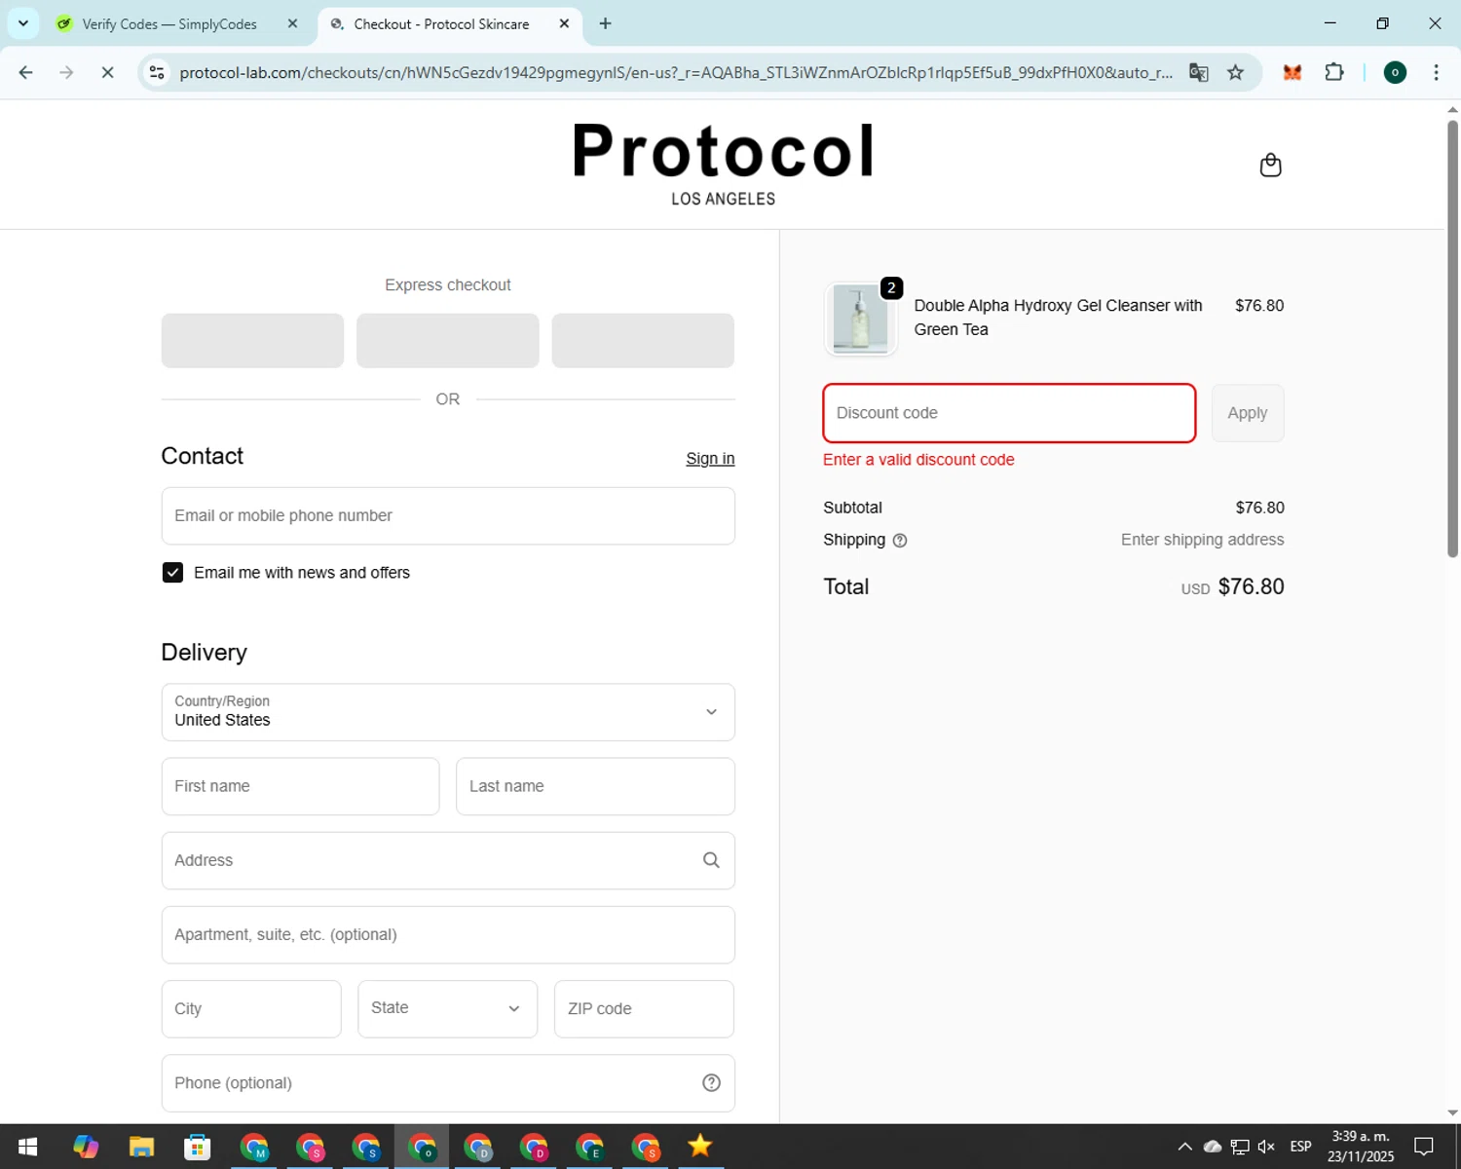Open a new browser tab
The height and width of the screenshot is (1169, 1461).
pyautogui.click(x=605, y=23)
